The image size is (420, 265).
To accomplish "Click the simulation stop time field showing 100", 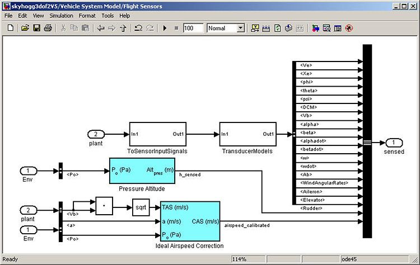I will [193, 28].
